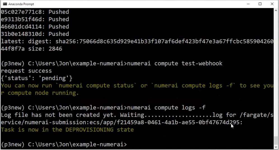Image resolution: width=279 pixels, height=150 pixels.
Task: Click the scrollbar down arrow
Action: (276, 147)
